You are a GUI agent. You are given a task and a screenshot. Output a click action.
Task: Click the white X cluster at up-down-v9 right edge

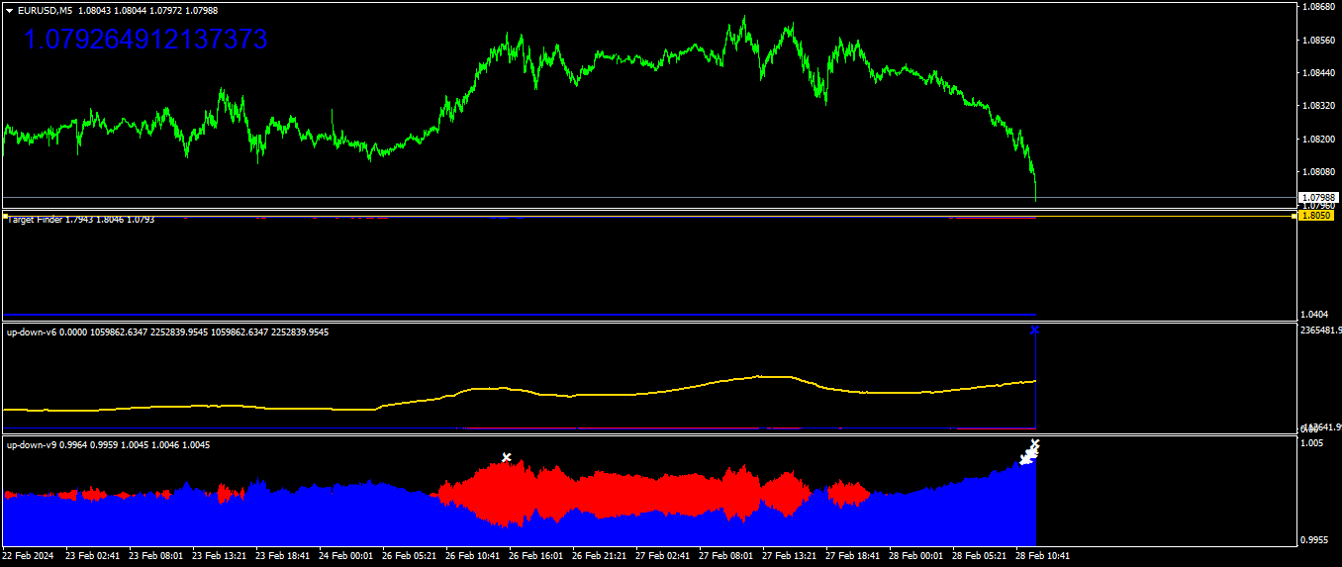(x=1030, y=452)
